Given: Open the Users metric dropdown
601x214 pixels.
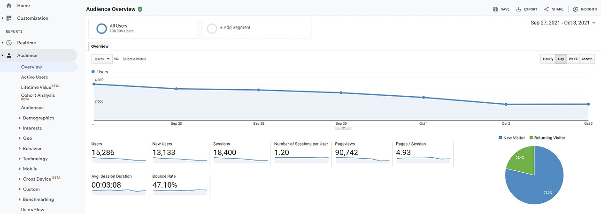Looking at the screenshot, I should 102,59.
